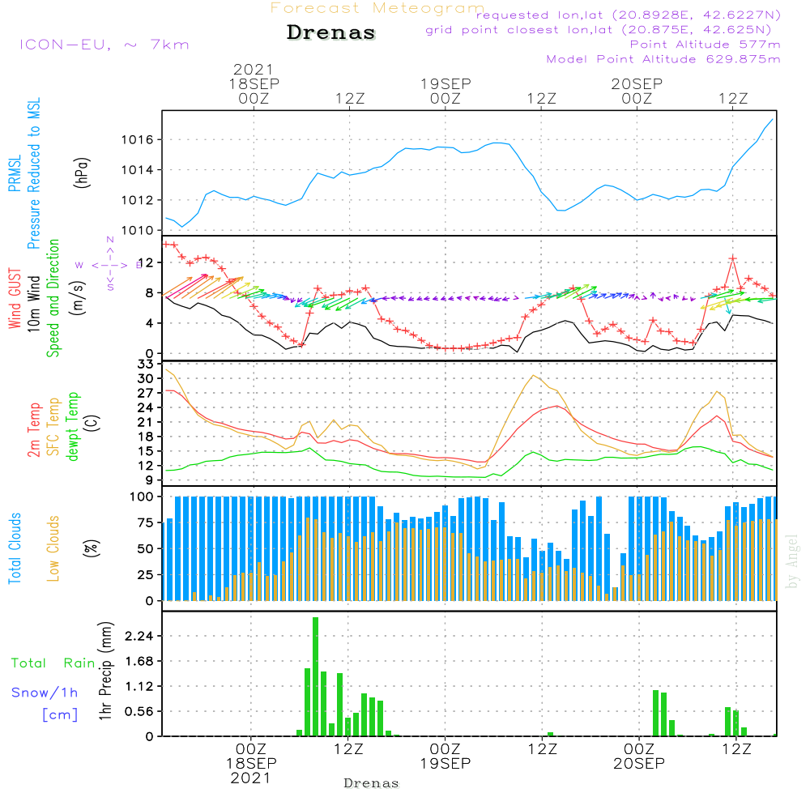Click the 'by Angel' watermark credit text

(x=792, y=561)
